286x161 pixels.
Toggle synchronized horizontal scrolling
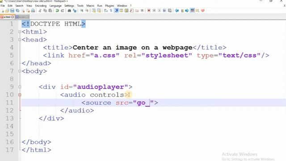pos(99,11)
